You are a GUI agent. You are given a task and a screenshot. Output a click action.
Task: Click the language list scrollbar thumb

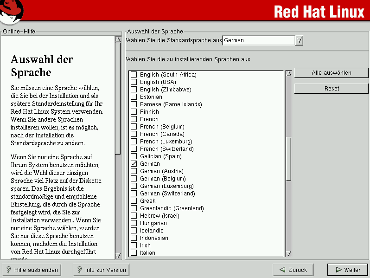(288, 158)
